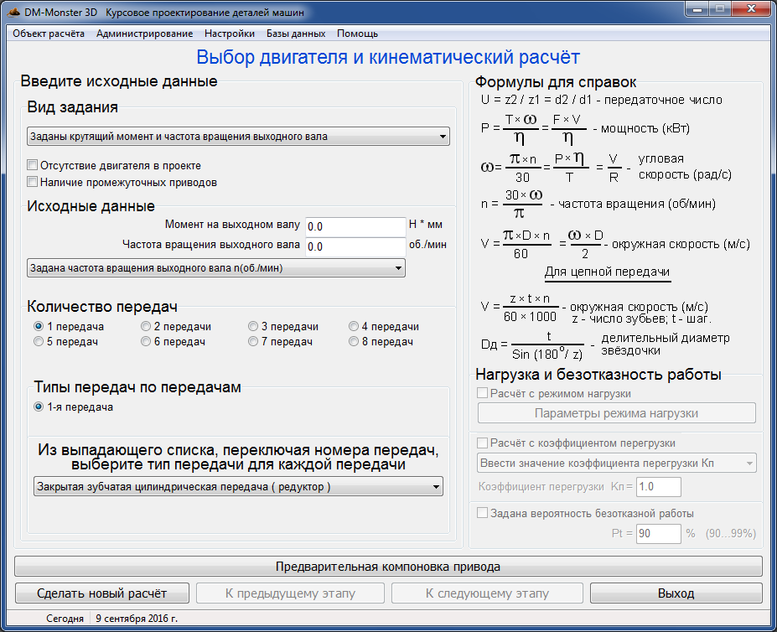Expand Ввести значение коэффициента перегрузки dropdown
This screenshot has width=777, height=632.
point(616,463)
